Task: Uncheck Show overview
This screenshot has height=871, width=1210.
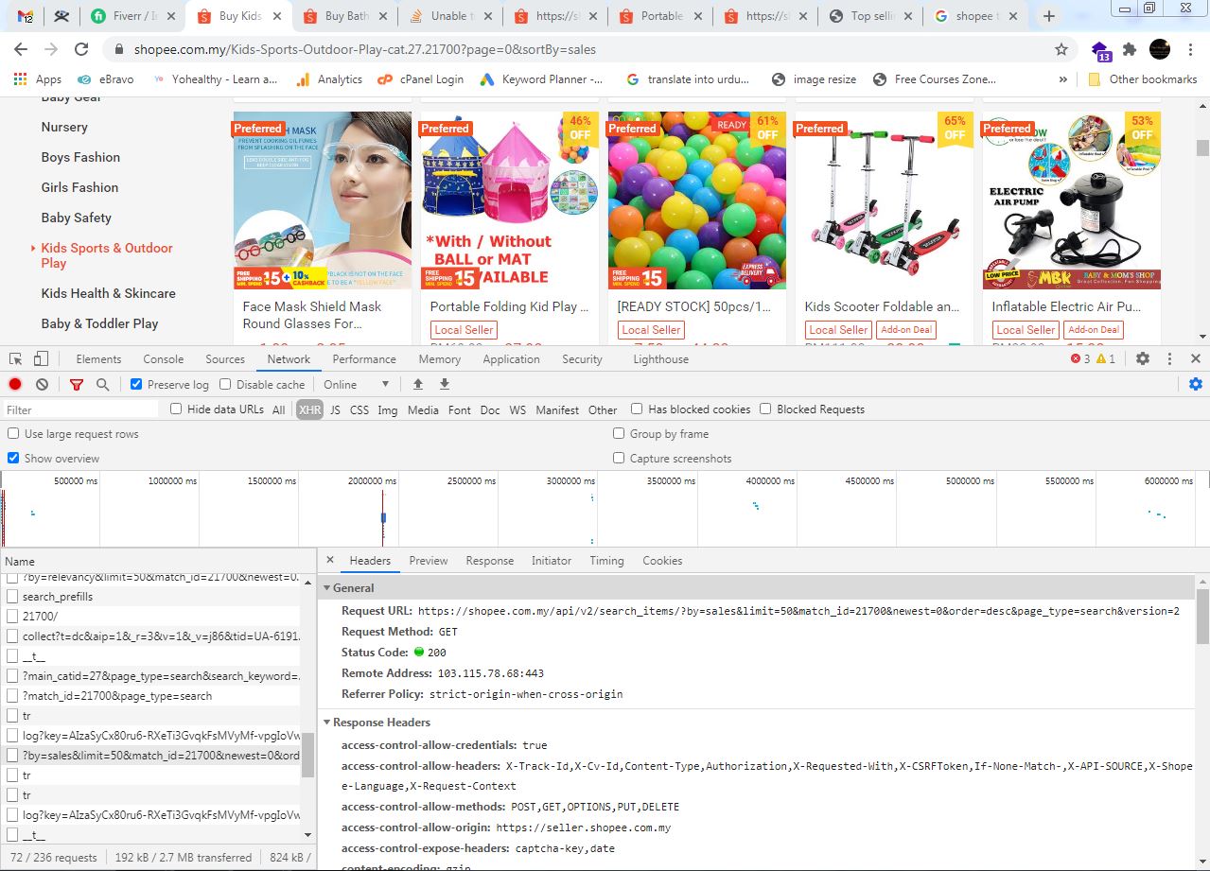Action: coord(13,458)
